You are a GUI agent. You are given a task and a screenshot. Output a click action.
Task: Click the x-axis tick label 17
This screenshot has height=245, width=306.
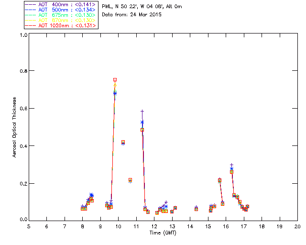click(244, 227)
